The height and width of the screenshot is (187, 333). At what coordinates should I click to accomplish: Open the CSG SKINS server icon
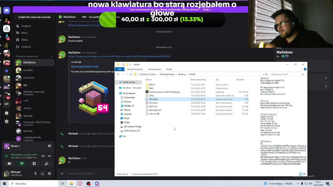tap(7, 87)
